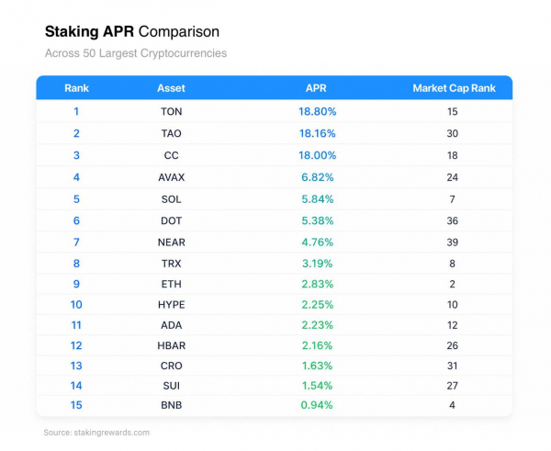This screenshot has height=451, width=551.
Task: Click the Market Cap Rank header
Action: pyautogui.click(x=454, y=88)
